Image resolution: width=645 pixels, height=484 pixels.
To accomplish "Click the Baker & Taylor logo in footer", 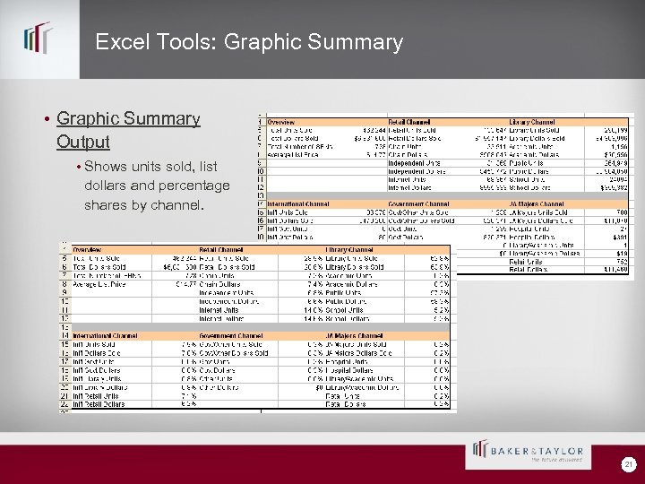I will [529, 454].
